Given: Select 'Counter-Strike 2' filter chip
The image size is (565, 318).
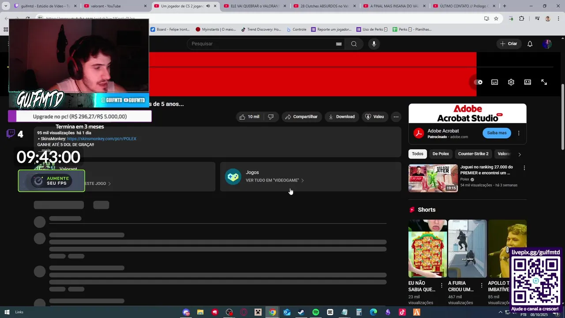Looking at the screenshot, I should click(473, 154).
